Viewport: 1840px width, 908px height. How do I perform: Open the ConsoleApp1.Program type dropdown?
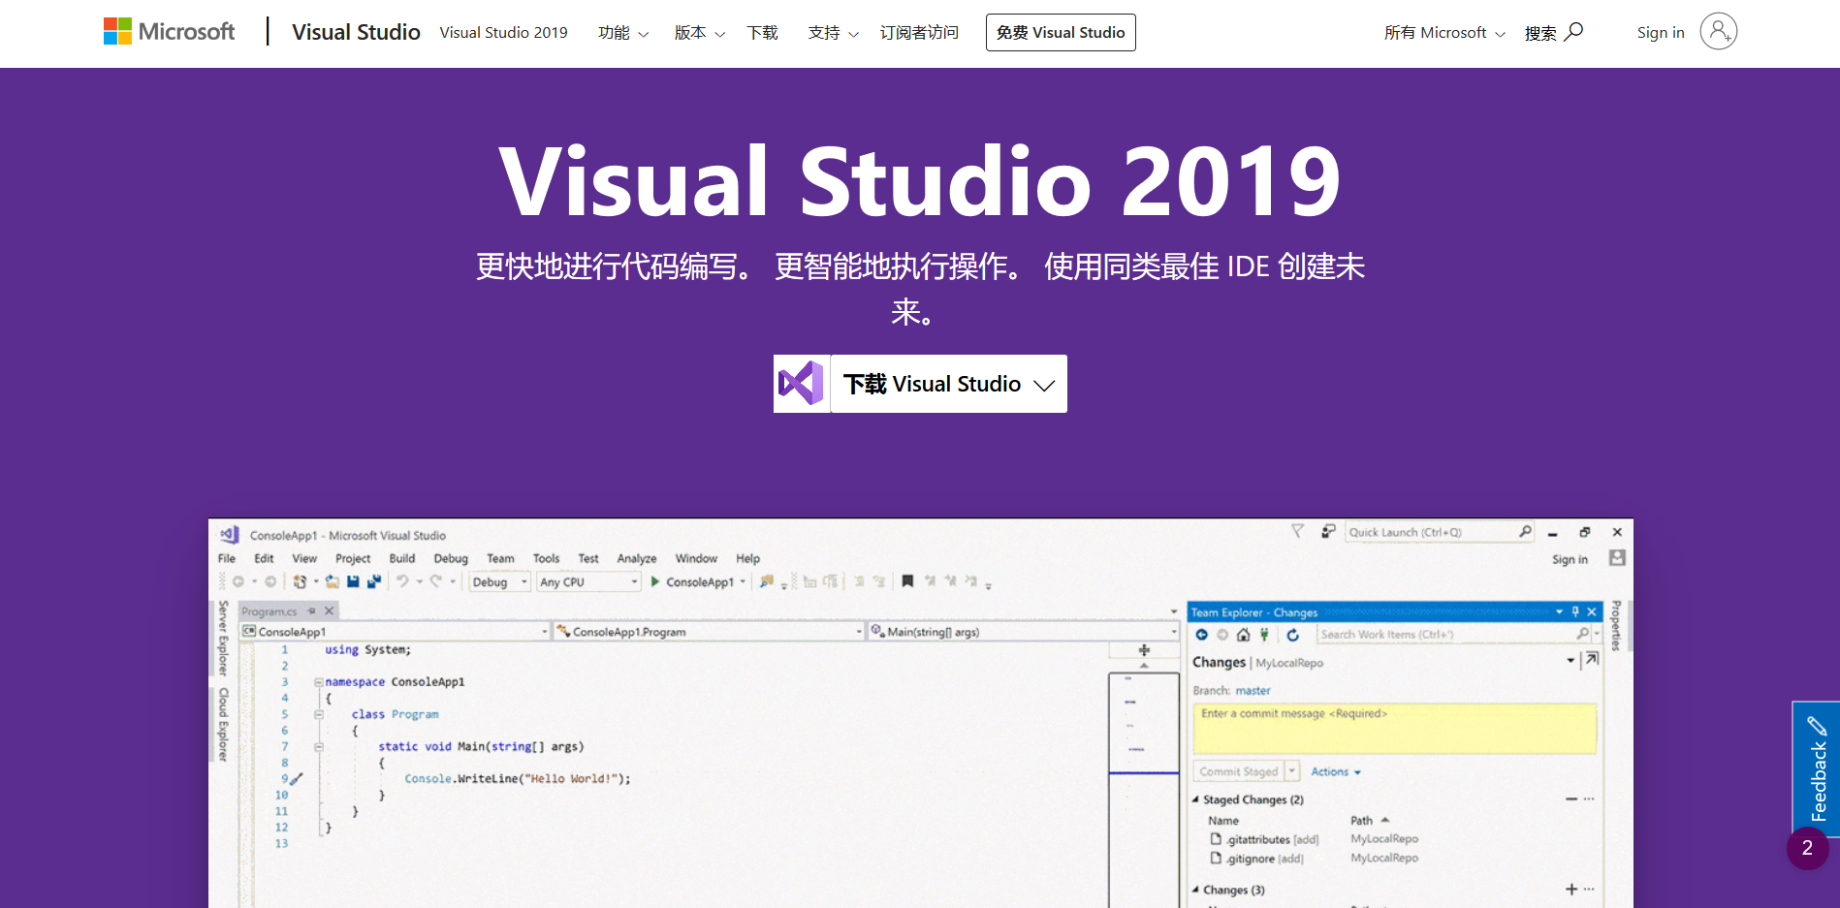709,632
